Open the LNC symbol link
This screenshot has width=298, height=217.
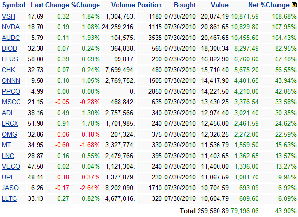[8, 156]
